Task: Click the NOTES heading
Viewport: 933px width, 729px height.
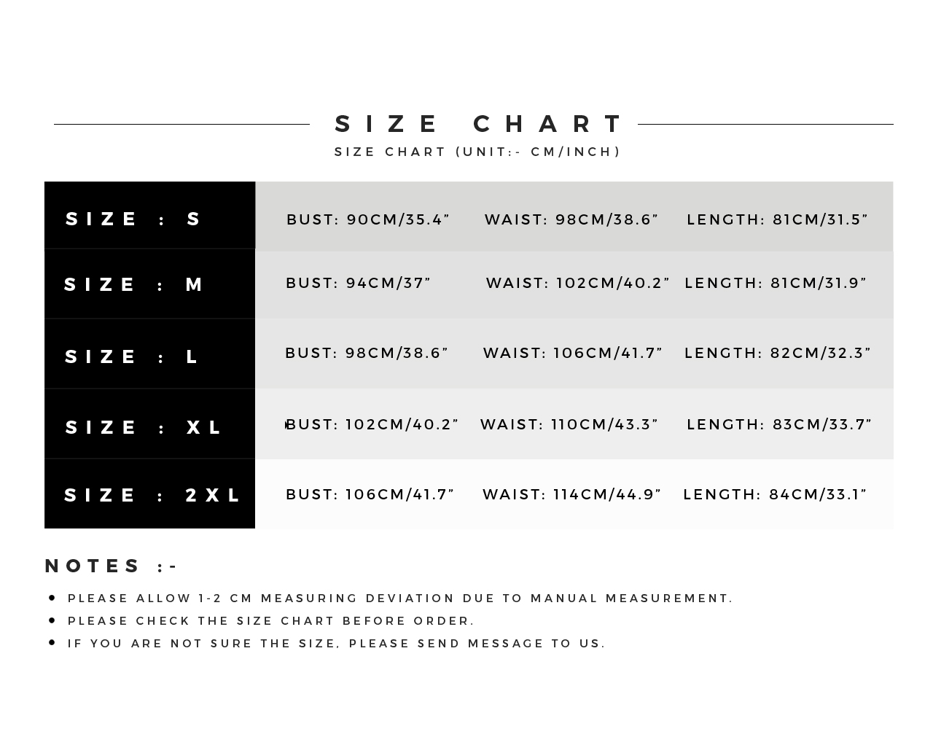Action: pyautogui.click(x=112, y=566)
